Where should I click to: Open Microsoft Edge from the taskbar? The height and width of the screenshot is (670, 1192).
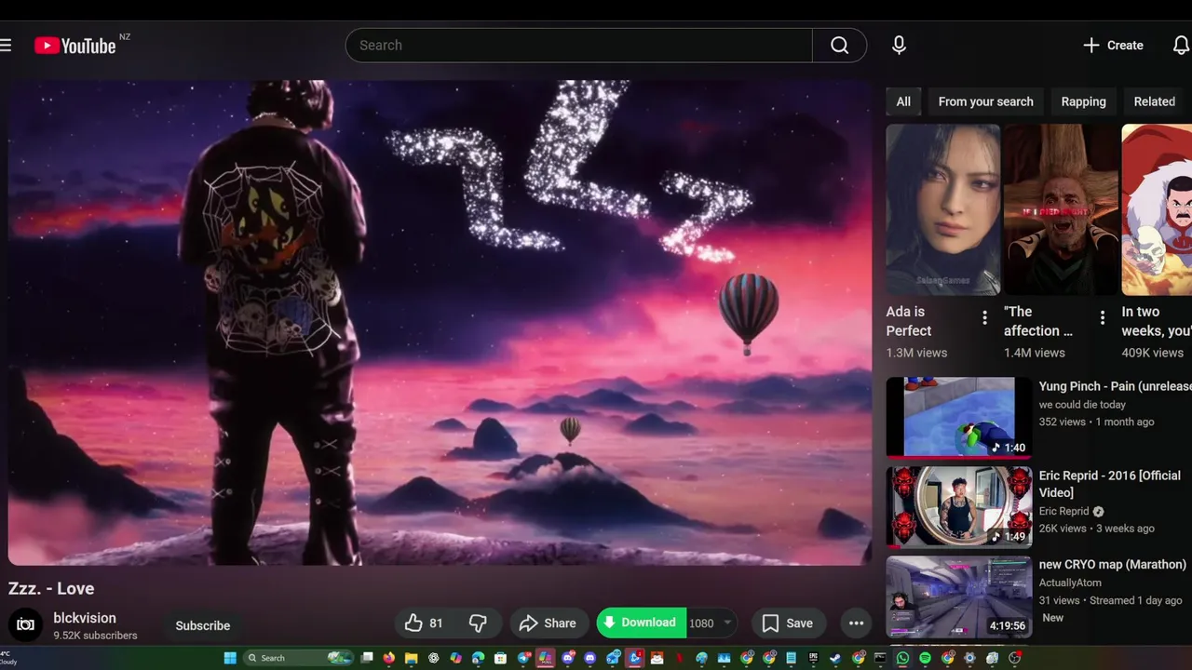tap(478, 658)
